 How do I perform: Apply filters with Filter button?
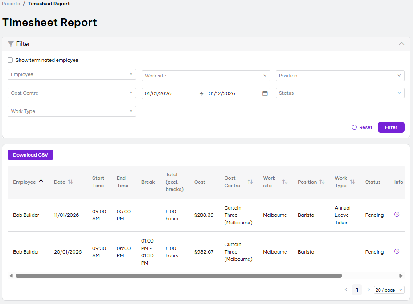coord(391,127)
